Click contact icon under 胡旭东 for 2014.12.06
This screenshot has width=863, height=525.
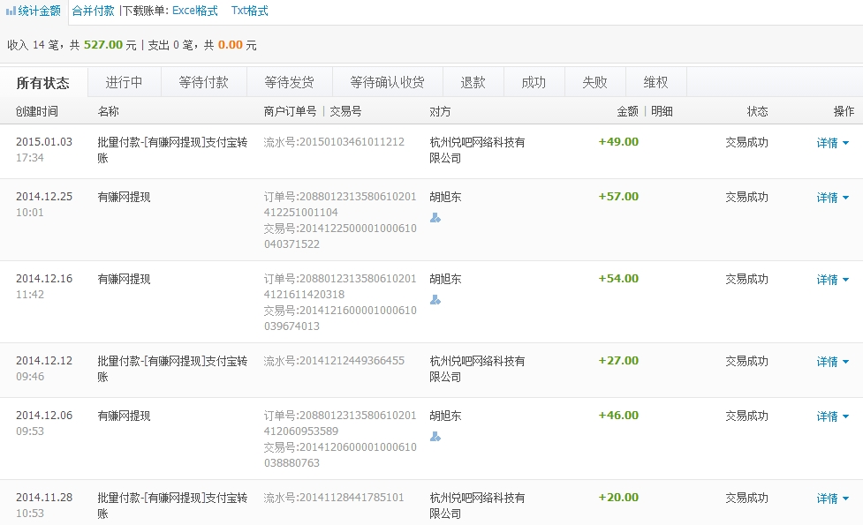pyautogui.click(x=435, y=437)
